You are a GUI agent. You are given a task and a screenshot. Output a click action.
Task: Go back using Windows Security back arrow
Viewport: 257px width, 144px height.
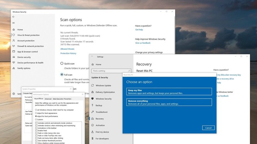[x=14, y=17]
